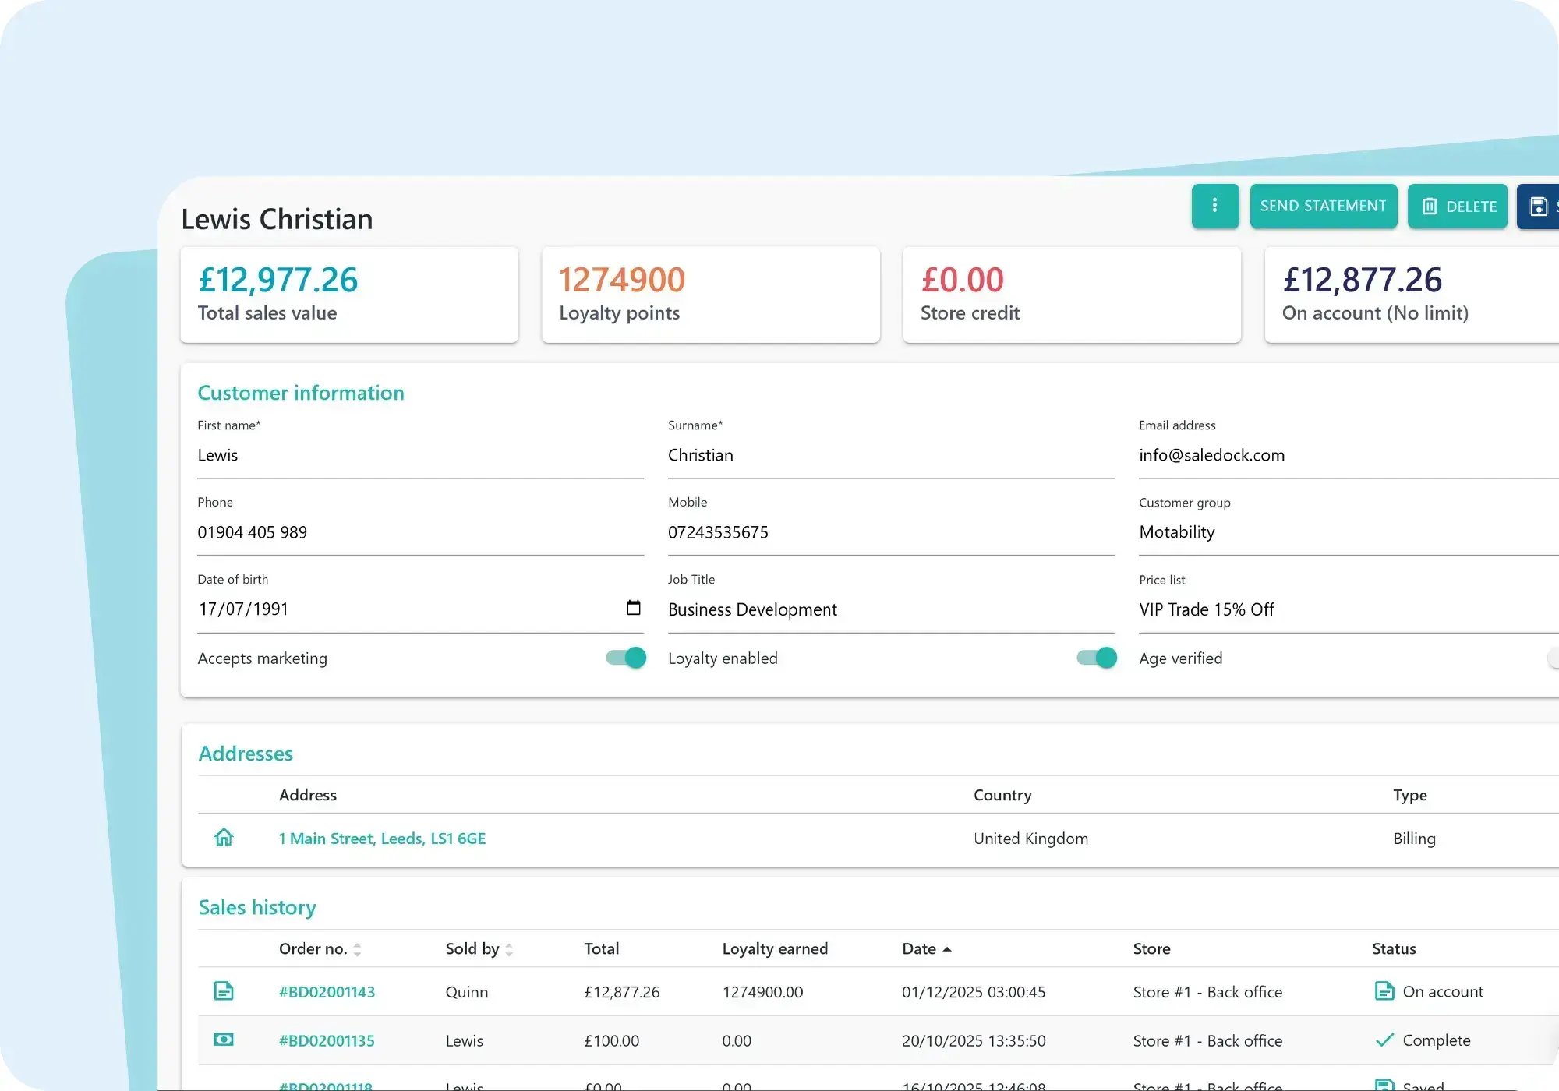Screen dimensions: 1559x1091
Task: Open the date of birth calendar picker
Action: pos(634,608)
